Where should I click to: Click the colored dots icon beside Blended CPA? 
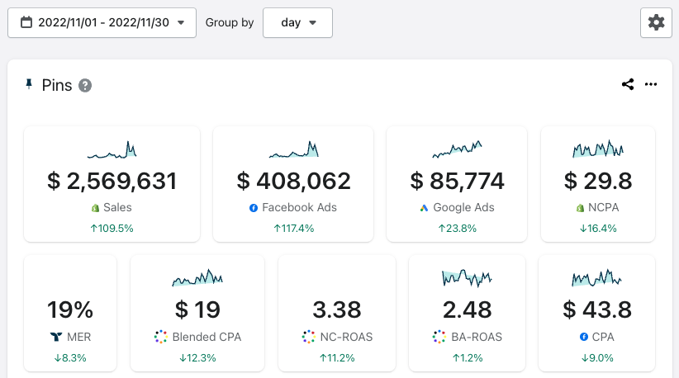tap(160, 337)
